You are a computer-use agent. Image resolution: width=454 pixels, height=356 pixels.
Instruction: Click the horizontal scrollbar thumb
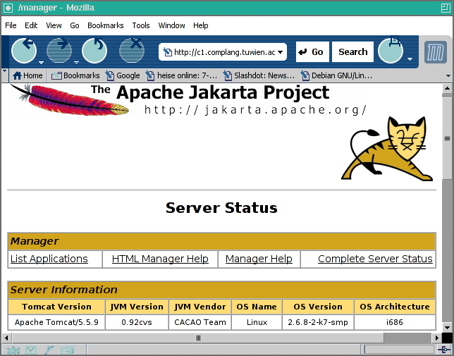click(x=198, y=338)
